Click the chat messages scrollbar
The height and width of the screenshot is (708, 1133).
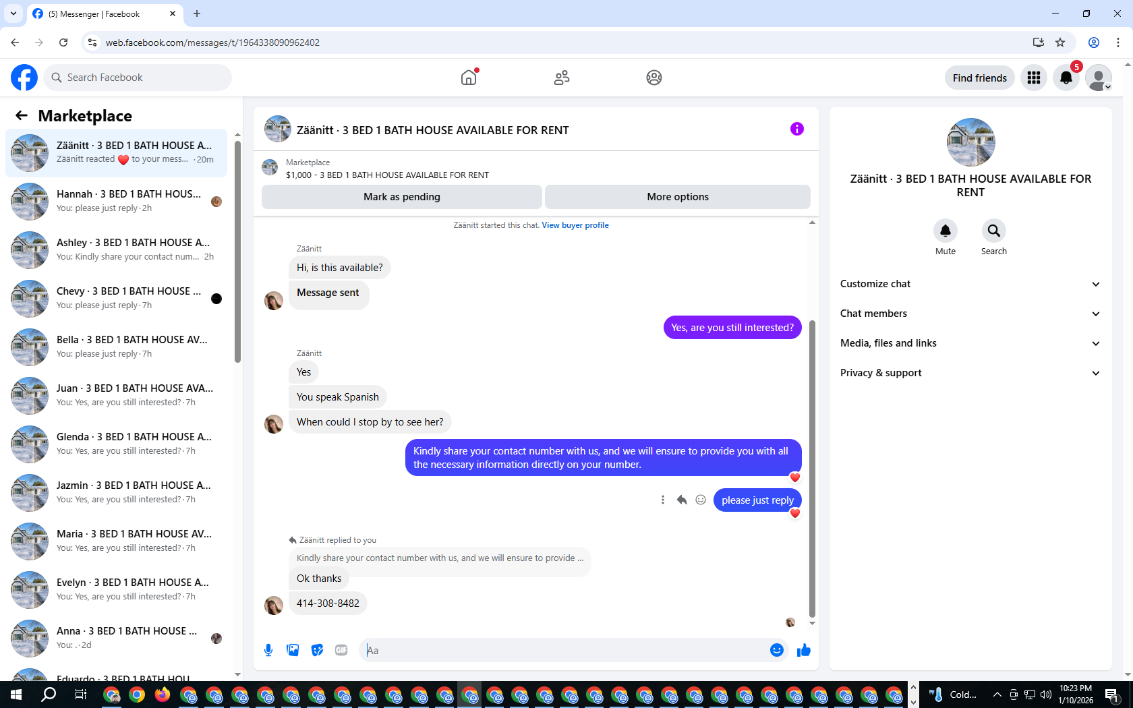click(x=812, y=469)
